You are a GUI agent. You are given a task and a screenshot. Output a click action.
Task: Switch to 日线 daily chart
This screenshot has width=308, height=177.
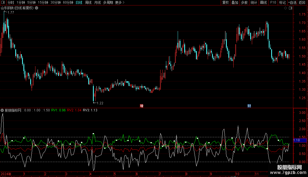click(79, 2)
